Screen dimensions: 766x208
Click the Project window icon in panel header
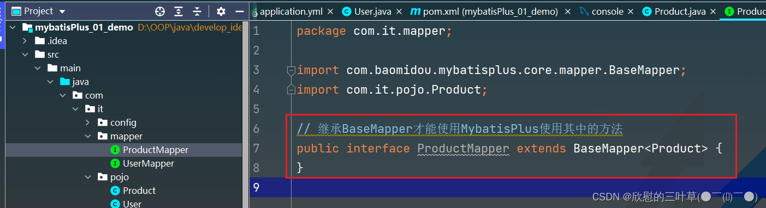pyautogui.click(x=16, y=11)
